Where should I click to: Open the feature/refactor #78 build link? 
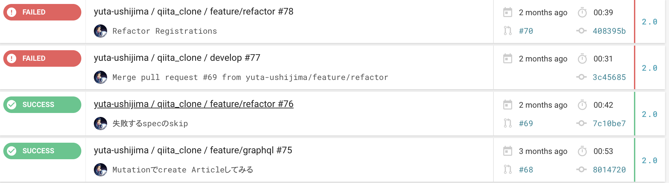193,12
